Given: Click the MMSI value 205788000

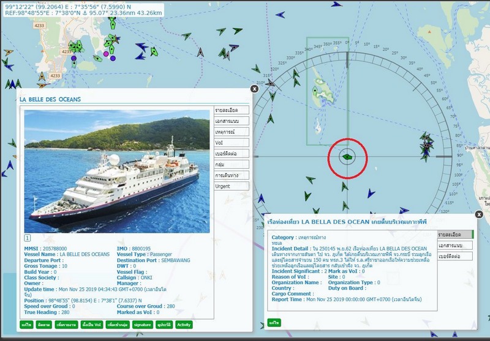Looking at the screenshot, I should tap(55, 249).
